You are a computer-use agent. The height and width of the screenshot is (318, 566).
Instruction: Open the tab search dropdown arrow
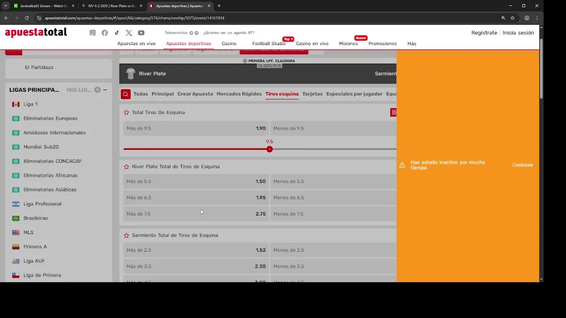5,6
